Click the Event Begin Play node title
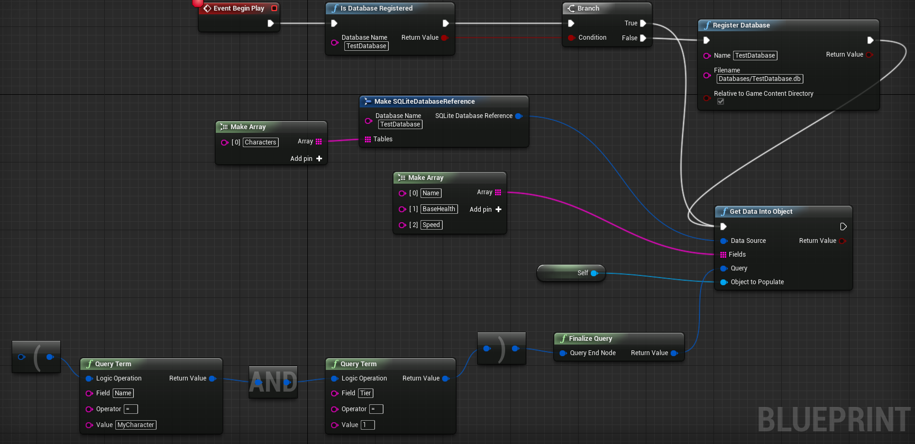 click(x=239, y=8)
